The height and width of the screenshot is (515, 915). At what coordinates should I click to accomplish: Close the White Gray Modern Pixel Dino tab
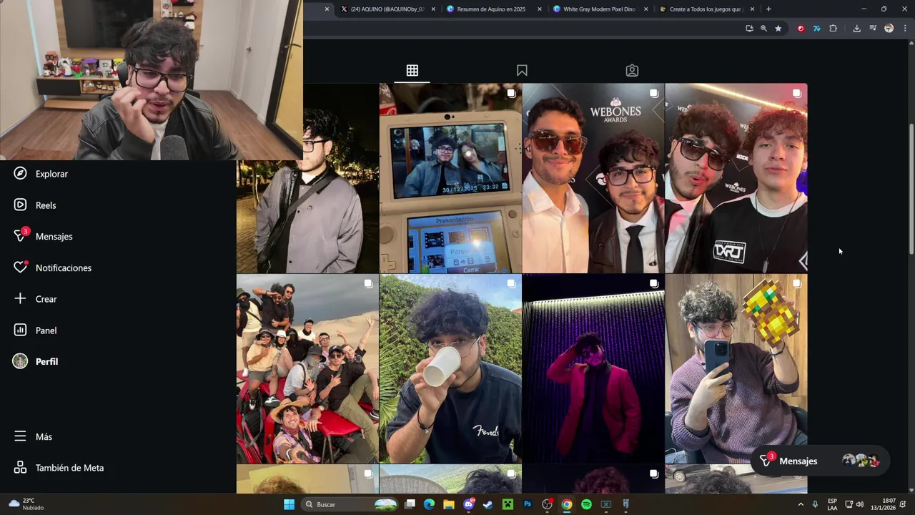646,9
